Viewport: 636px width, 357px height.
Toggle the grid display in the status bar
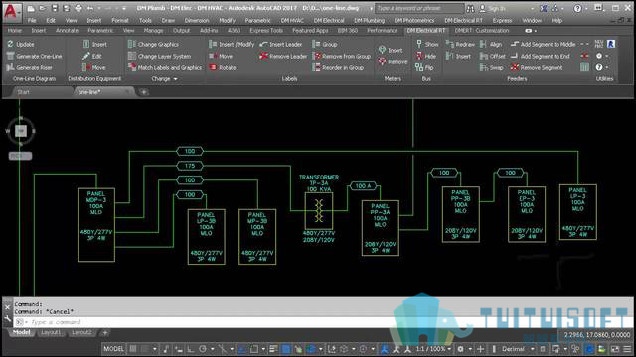pos(133,348)
